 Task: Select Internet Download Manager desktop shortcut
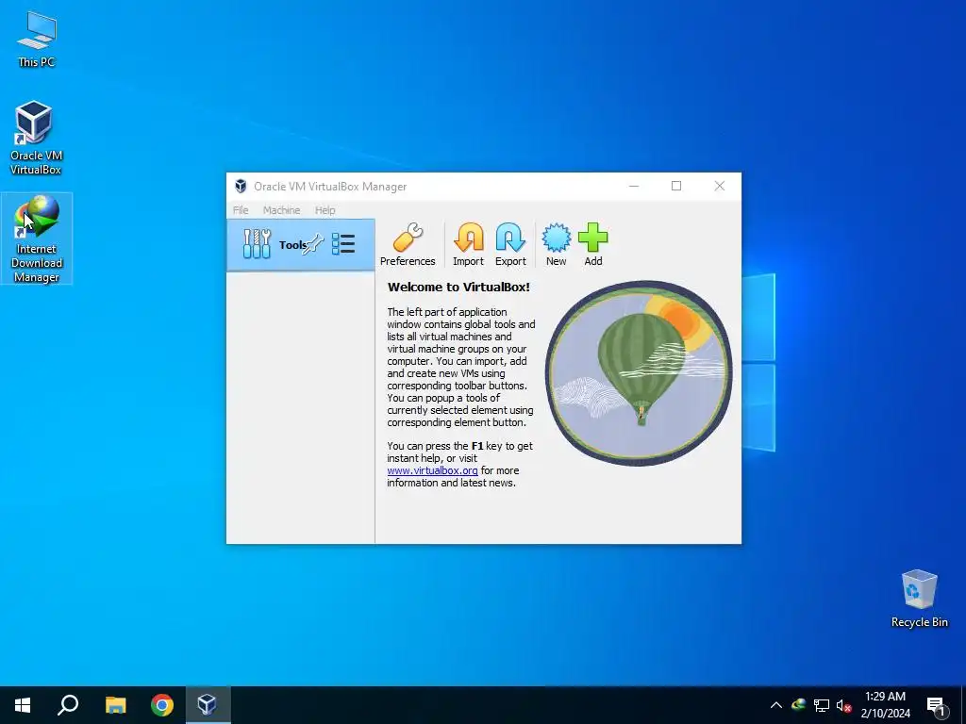37,239
